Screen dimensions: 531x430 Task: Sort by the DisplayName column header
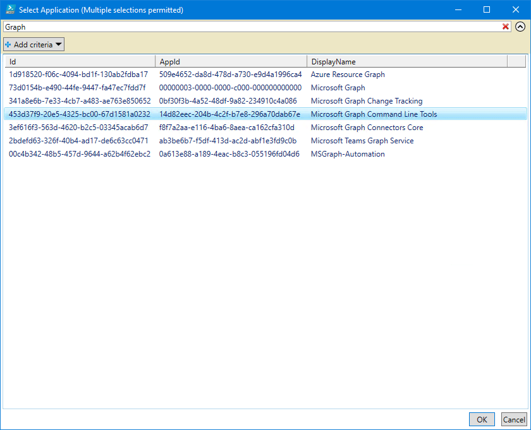(x=407, y=62)
